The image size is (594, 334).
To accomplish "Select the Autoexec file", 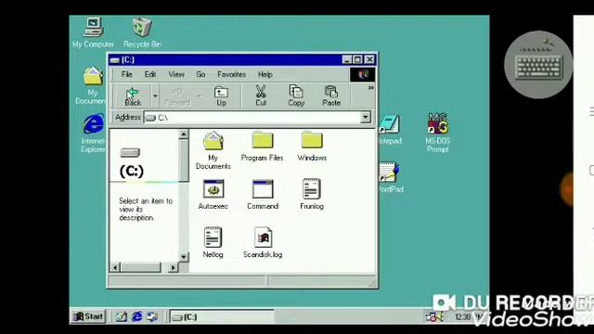I will [213, 195].
